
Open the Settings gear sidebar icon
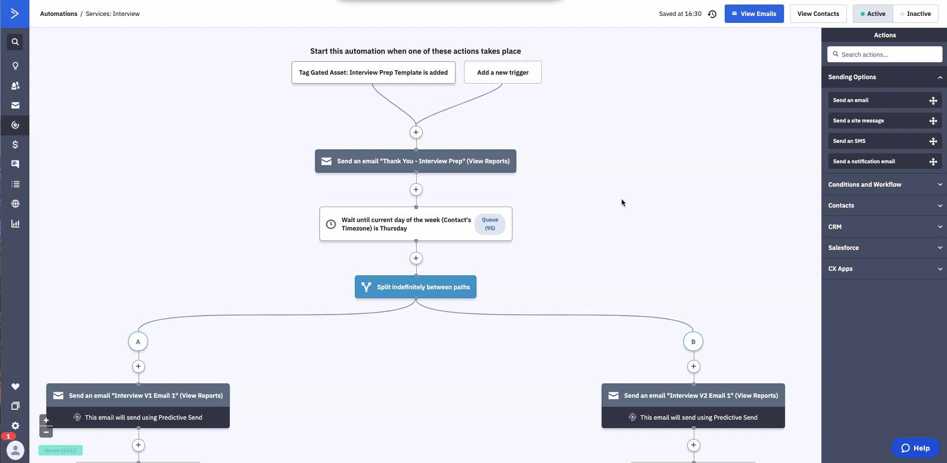[15, 426]
